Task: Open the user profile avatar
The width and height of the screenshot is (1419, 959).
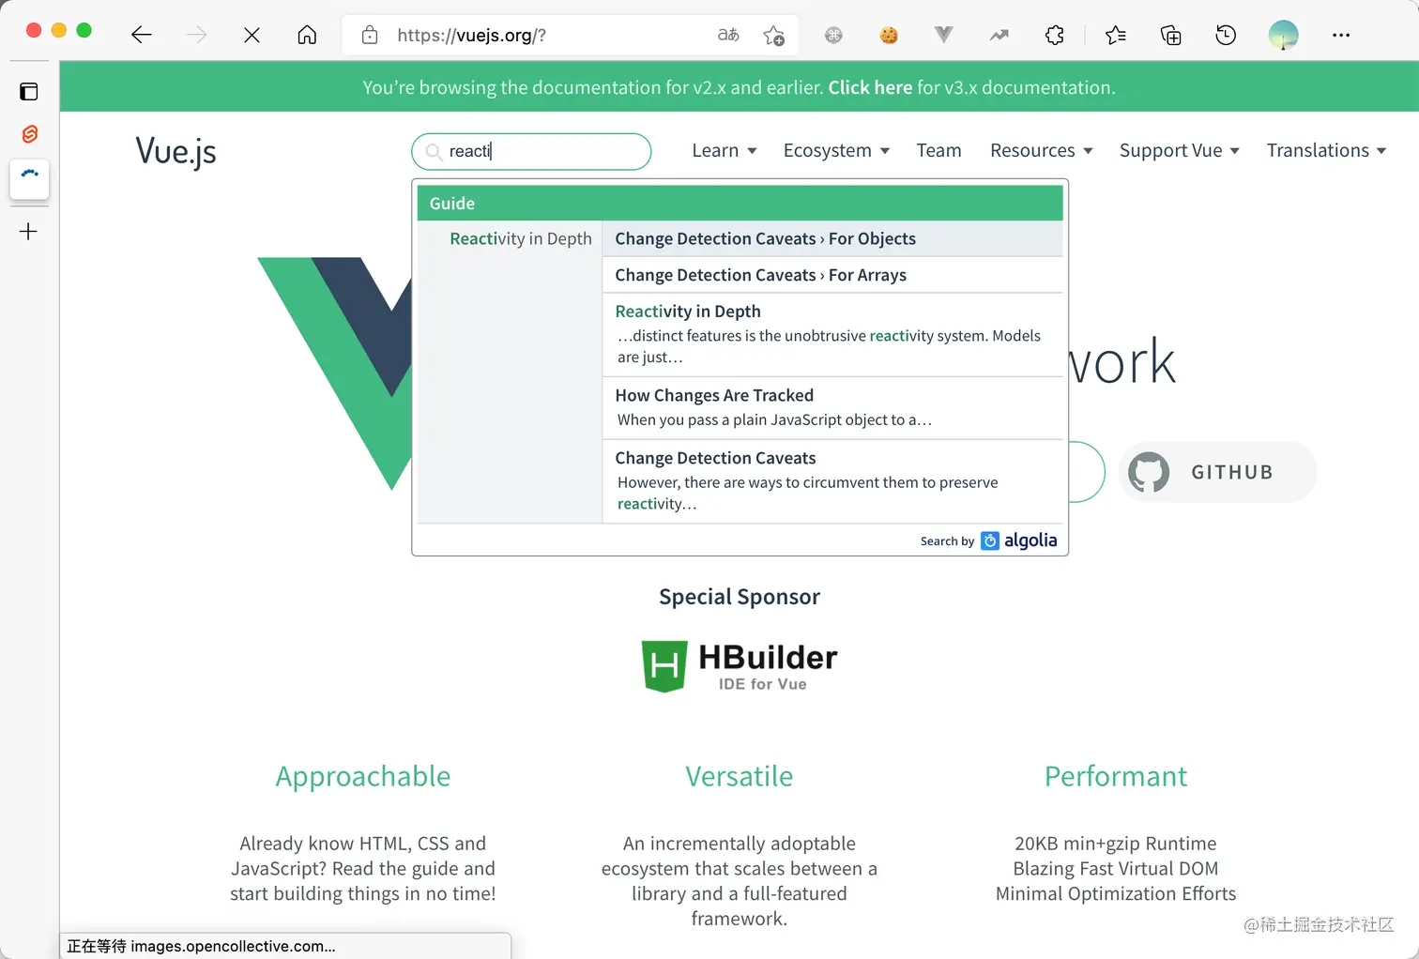Action: (1283, 36)
